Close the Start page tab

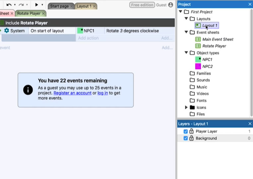pyautogui.click(x=72, y=6)
